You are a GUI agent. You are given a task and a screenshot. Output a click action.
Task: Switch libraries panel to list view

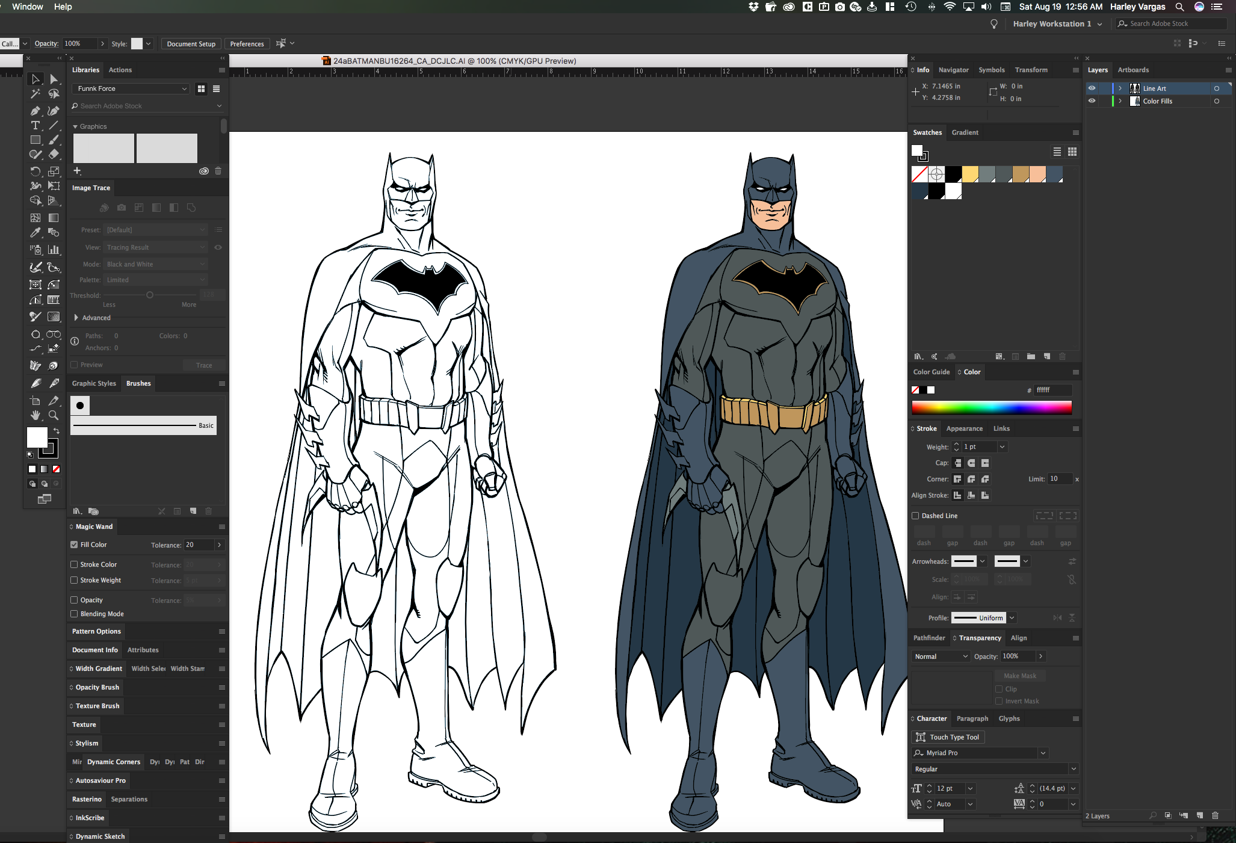coord(216,88)
